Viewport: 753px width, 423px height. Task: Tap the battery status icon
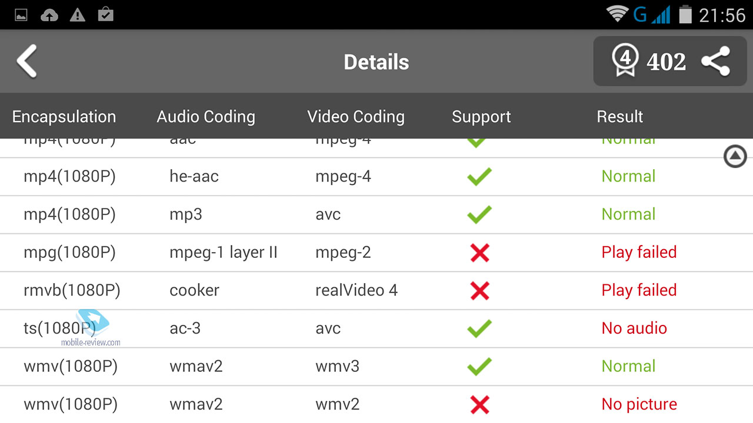685,14
